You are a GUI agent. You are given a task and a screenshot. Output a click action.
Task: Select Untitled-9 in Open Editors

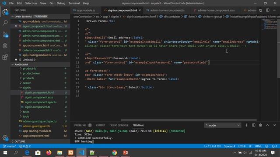click(x=40, y=60)
